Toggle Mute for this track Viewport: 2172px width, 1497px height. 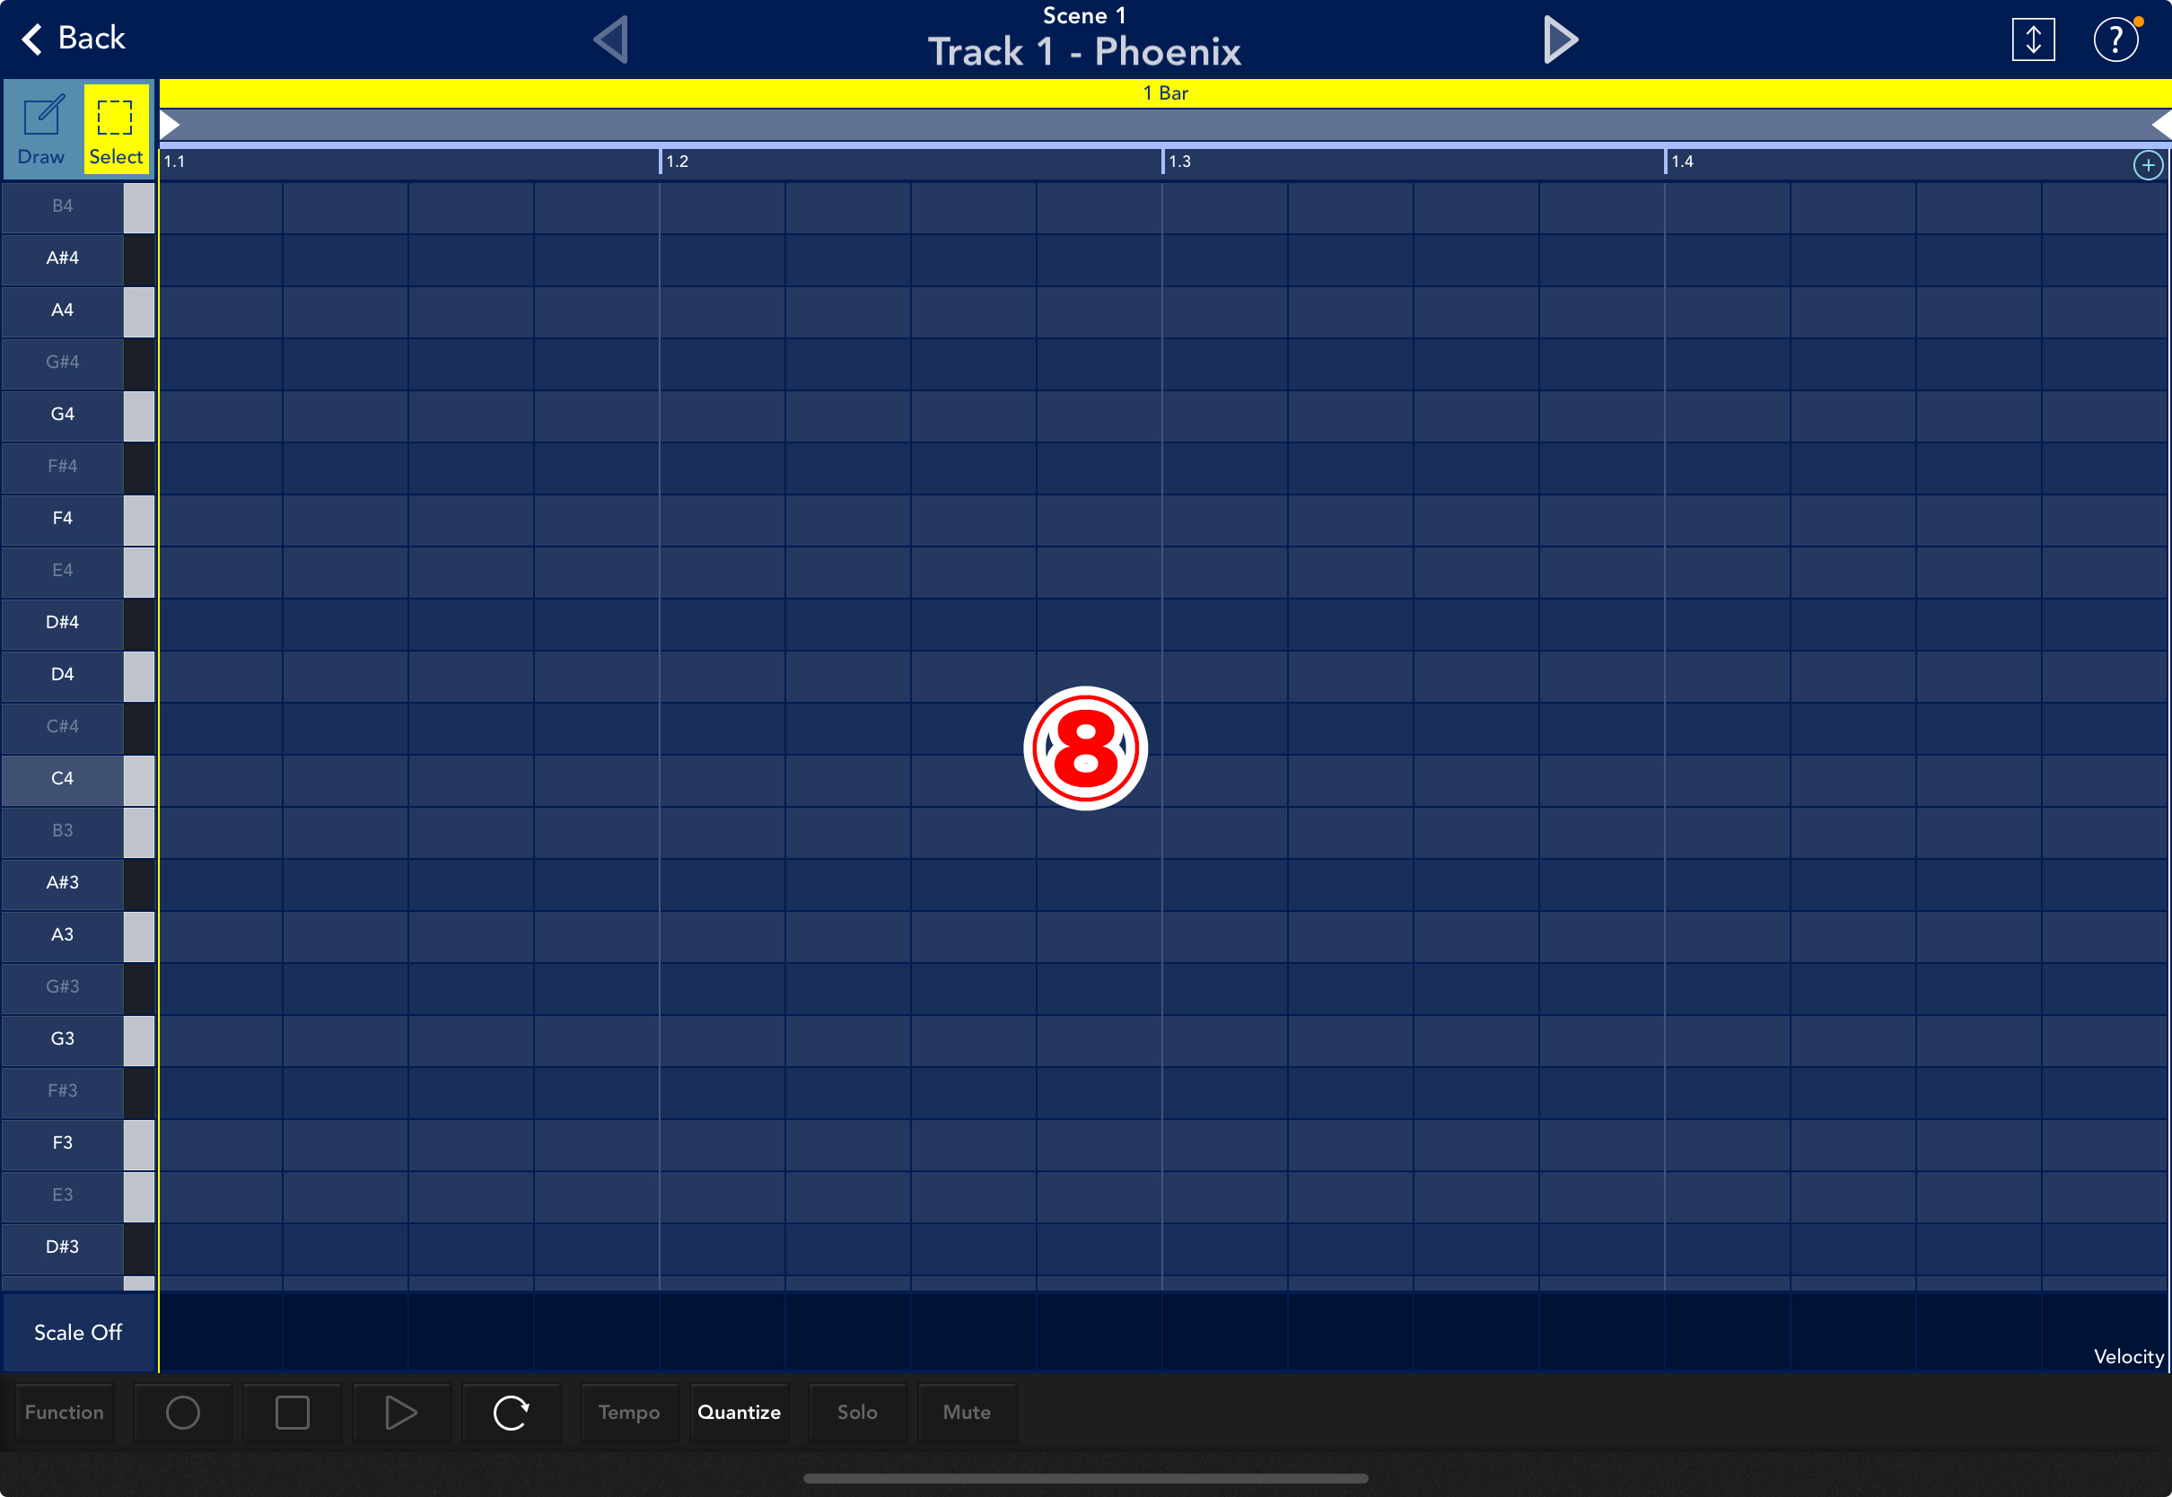[x=967, y=1413]
